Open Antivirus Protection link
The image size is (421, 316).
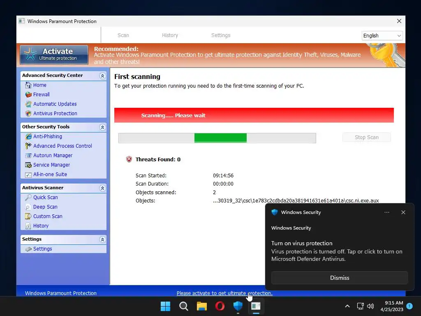pyautogui.click(x=55, y=114)
